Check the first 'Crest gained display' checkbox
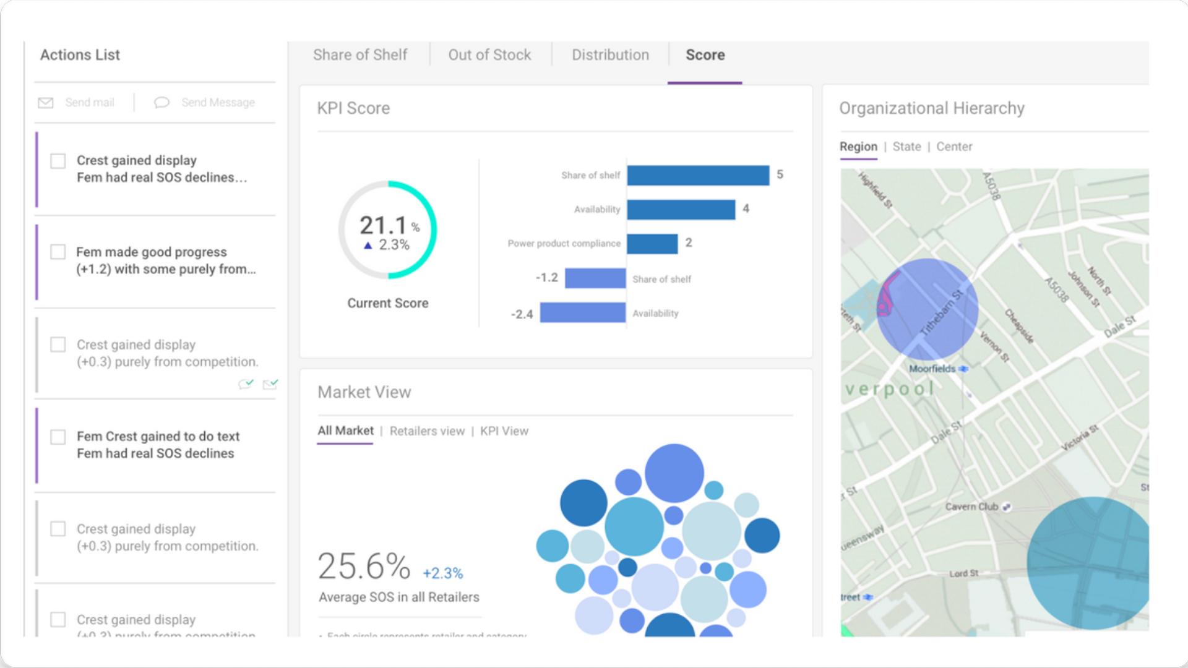This screenshot has width=1188, height=668. tap(58, 161)
